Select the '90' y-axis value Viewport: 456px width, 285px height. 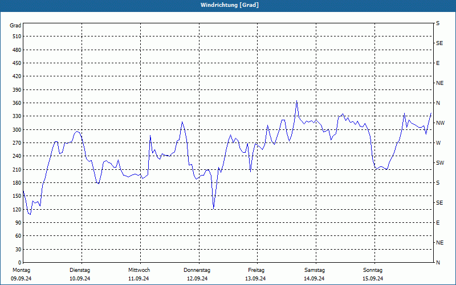[x=18, y=222]
